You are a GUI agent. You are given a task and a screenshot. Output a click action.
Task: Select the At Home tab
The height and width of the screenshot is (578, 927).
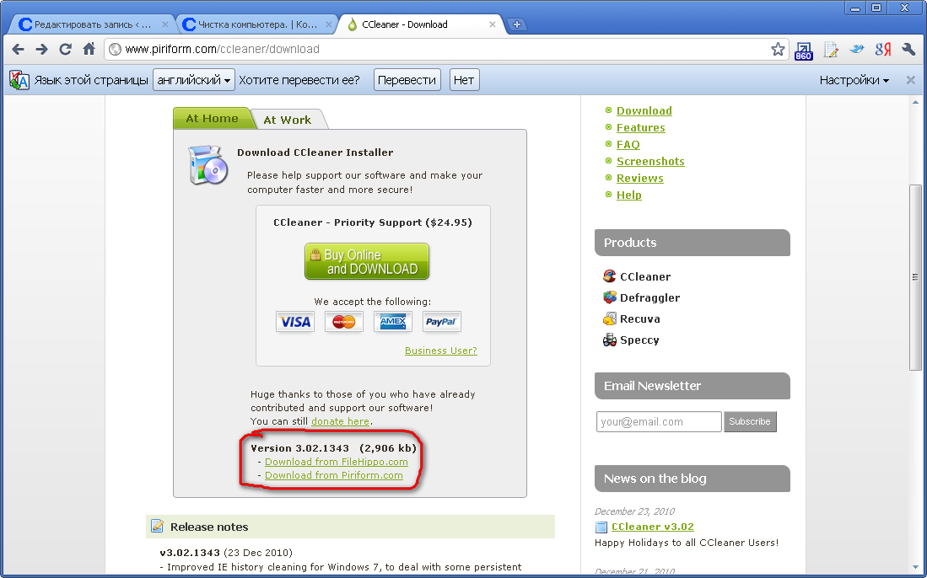213,118
